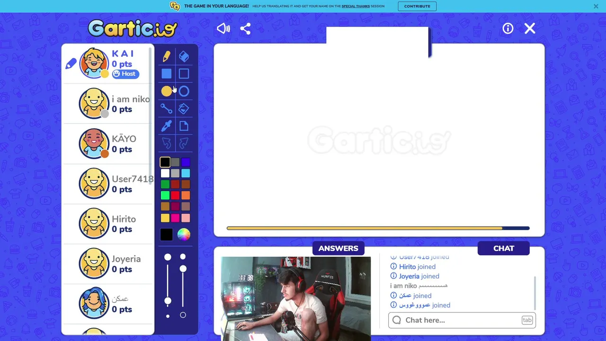Pick the dark green color swatch
This screenshot has height=341, width=606.
(x=165, y=184)
